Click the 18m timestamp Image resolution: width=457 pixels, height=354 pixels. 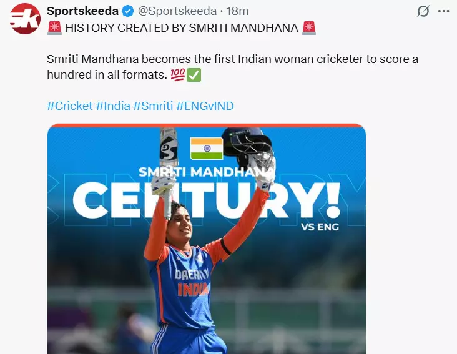click(237, 11)
